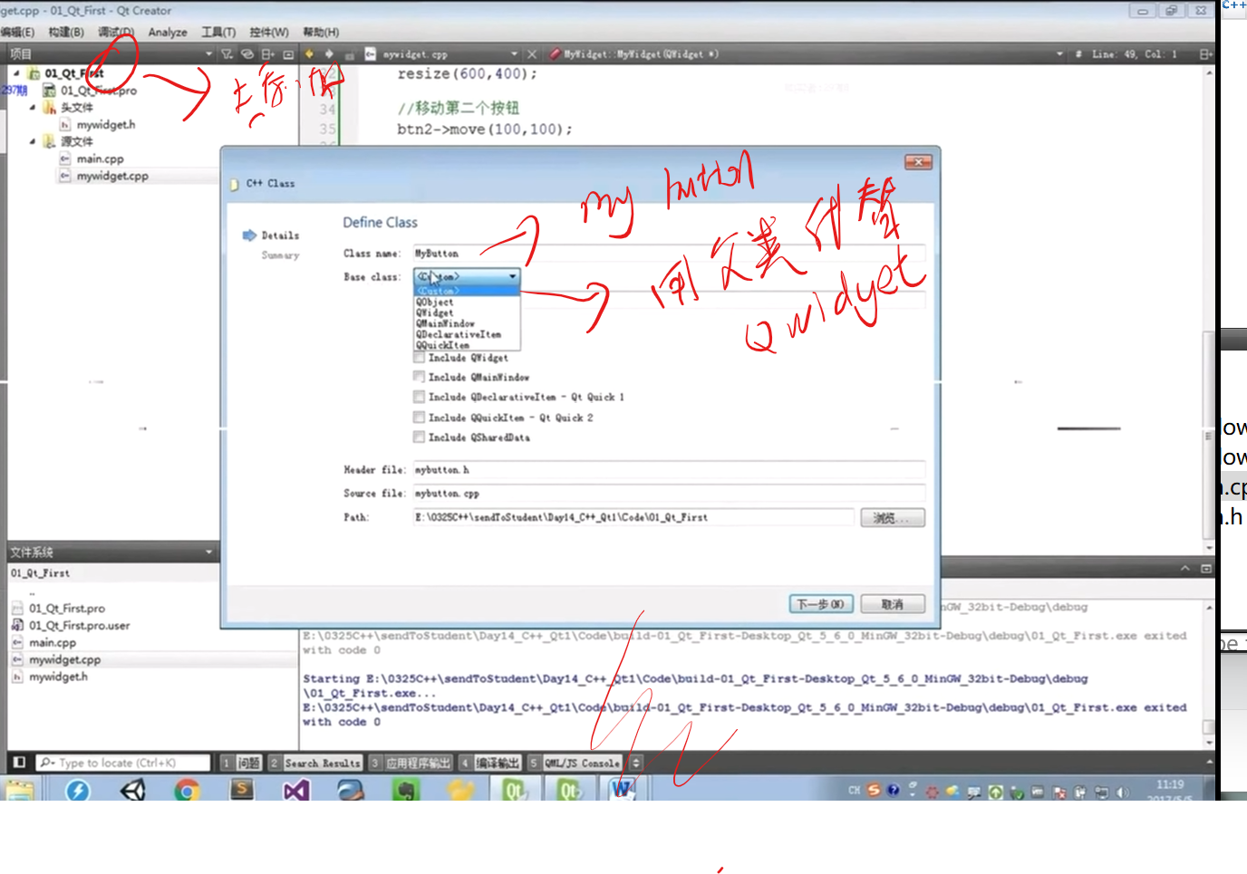This screenshot has height=874, width=1247.
Task: Open the 工具(T) menu
Action: coord(218,32)
